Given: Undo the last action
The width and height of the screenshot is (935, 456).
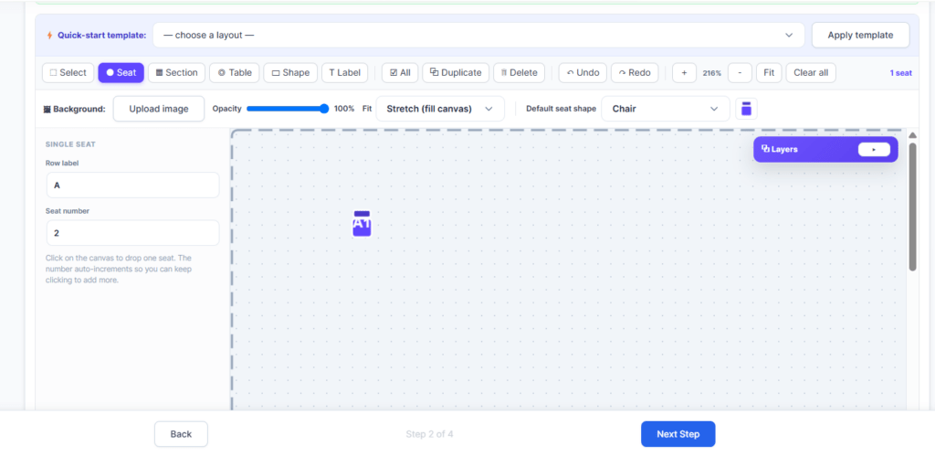Looking at the screenshot, I should coord(583,73).
